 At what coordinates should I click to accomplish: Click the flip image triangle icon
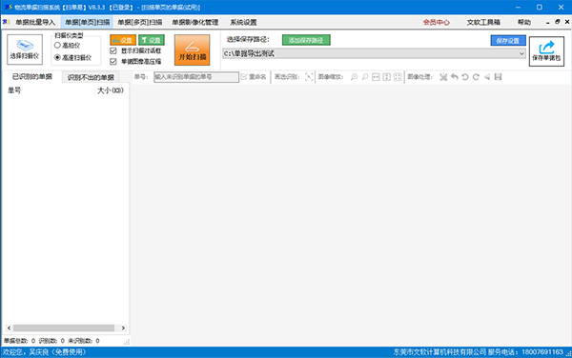(487, 77)
